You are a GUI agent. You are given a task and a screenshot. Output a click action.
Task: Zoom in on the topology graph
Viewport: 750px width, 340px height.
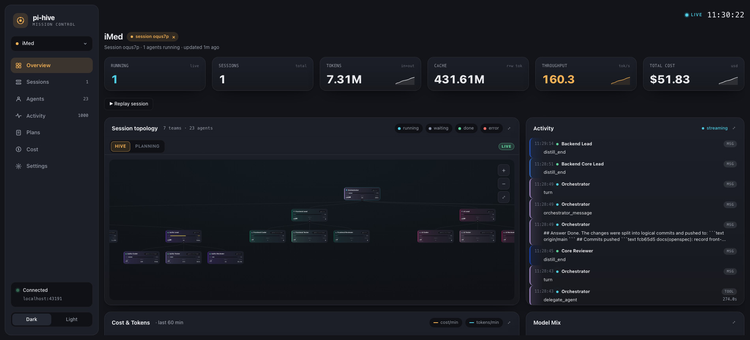pos(504,171)
